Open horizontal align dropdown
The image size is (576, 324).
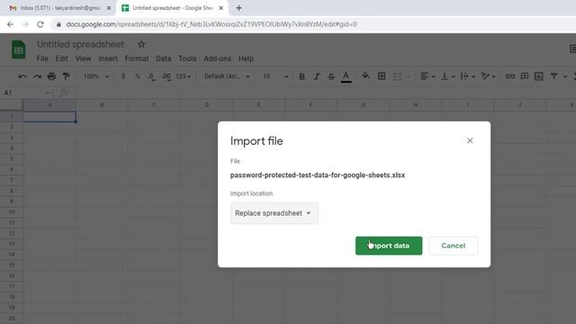(427, 76)
